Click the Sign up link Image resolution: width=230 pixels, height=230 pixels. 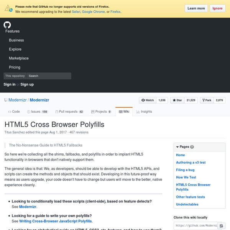(x=27, y=84)
